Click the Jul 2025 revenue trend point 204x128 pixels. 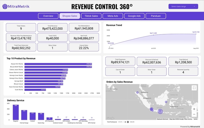tap(153, 35)
